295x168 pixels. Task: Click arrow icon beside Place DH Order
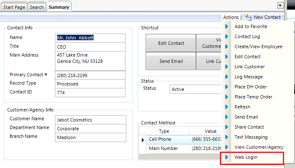tap(227, 87)
